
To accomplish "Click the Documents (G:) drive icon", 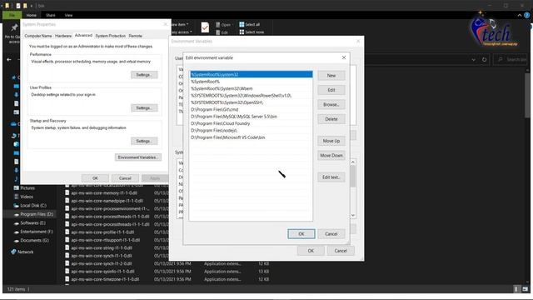I will [x=17, y=241].
